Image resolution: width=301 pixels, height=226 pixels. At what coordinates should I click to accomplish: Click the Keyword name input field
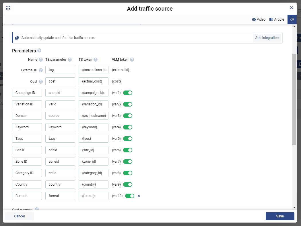tap(27, 127)
